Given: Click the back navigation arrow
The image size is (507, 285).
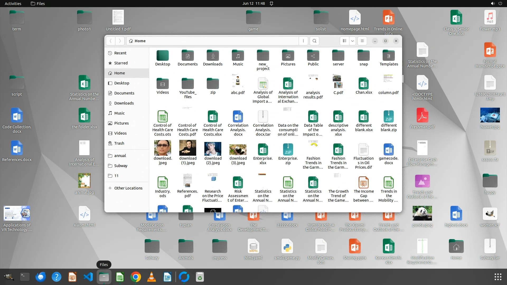Looking at the screenshot, I should pyautogui.click(x=111, y=41).
